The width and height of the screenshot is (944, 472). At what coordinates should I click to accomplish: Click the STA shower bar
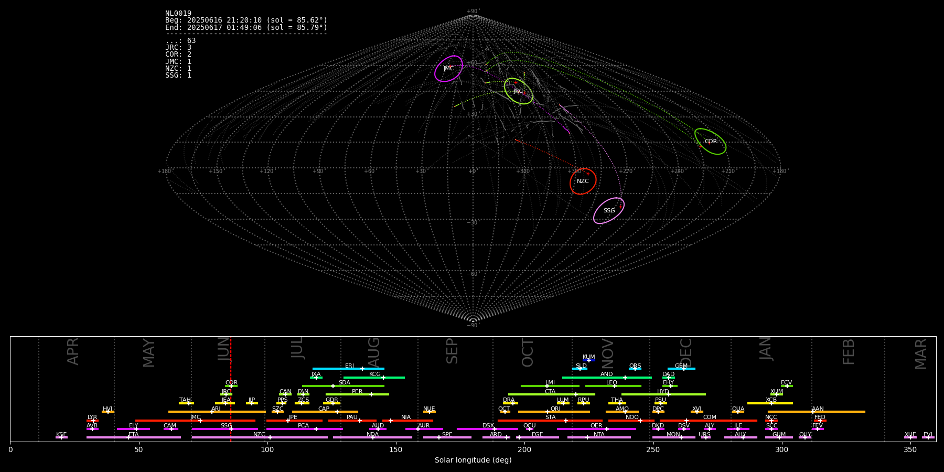click(550, 421)
